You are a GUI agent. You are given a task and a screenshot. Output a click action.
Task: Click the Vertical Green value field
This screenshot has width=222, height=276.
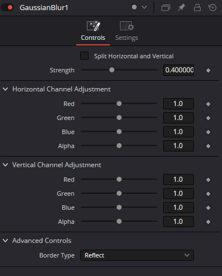coord(178,194)
